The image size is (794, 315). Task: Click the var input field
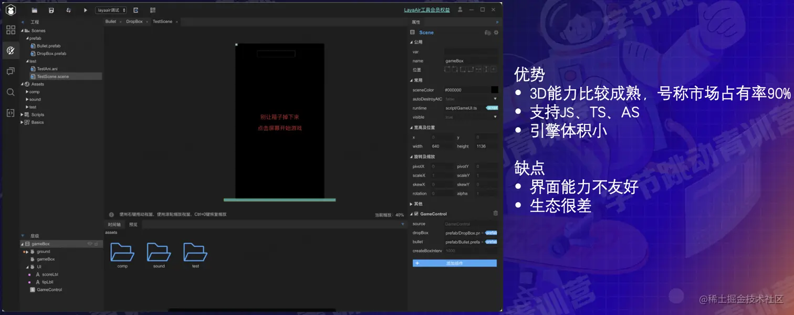point(471,52)
